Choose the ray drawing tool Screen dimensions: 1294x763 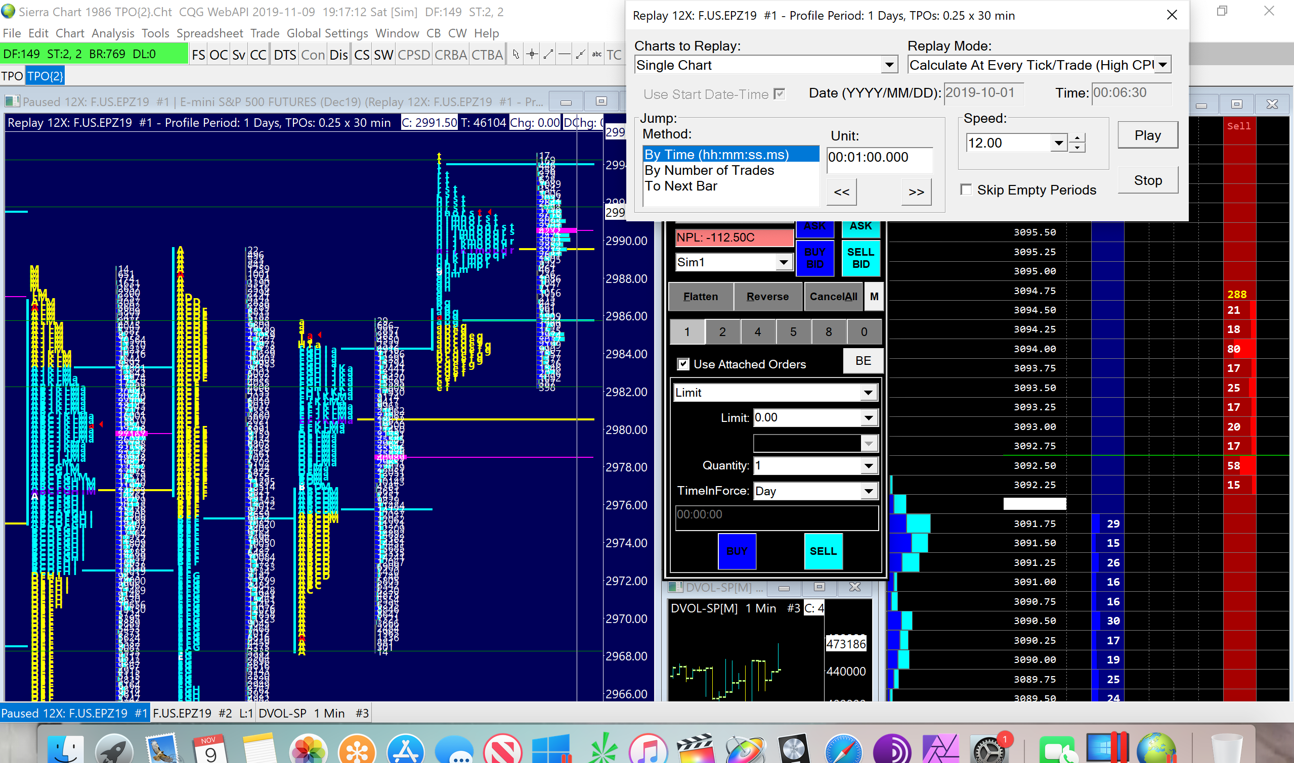click(x=580, y=55)
